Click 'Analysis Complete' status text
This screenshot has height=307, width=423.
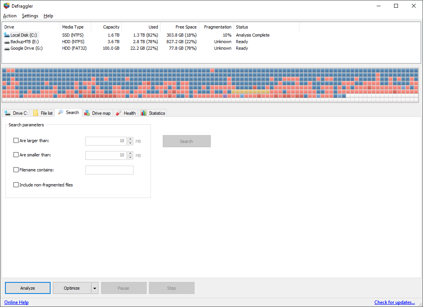(x=253, y=35)
